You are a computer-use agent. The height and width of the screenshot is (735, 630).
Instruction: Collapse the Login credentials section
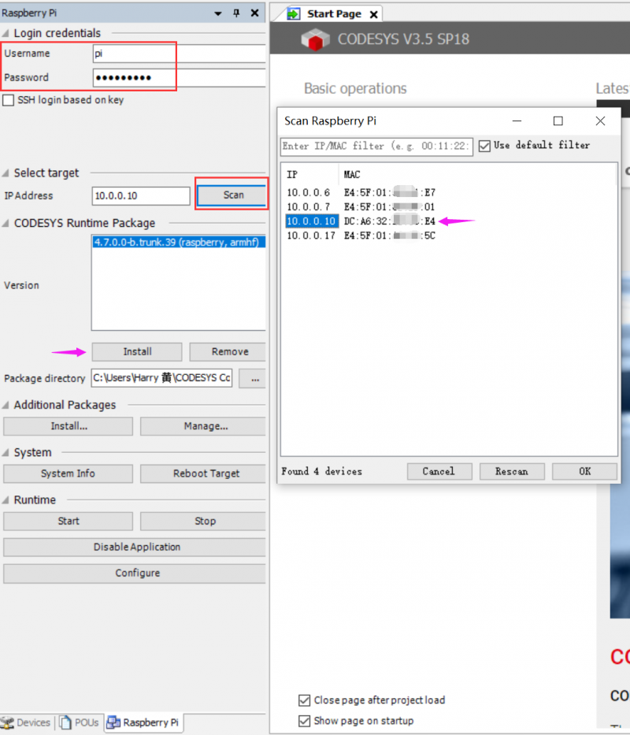[6, 33]
